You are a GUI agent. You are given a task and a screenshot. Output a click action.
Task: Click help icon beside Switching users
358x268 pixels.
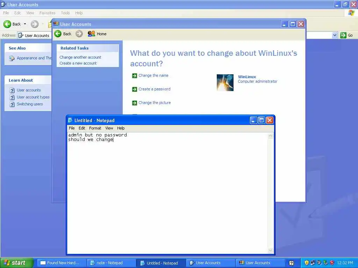12,104
